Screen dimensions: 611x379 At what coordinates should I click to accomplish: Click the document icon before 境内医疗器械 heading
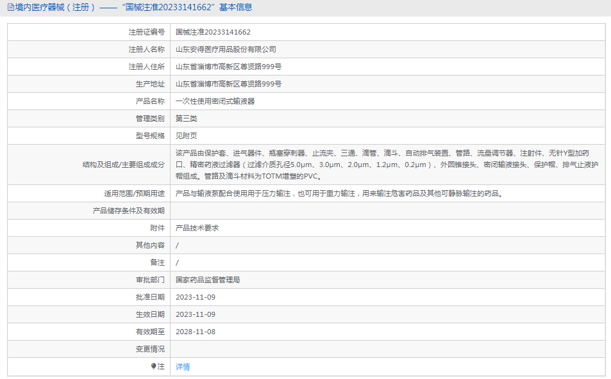10,8
